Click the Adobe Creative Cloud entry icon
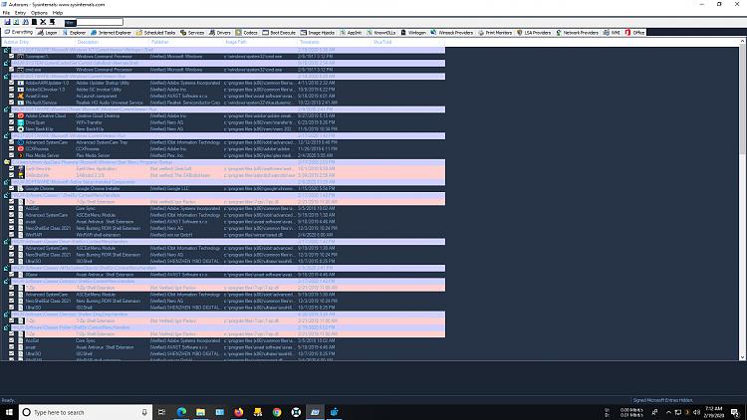The height and width of the screenshot is (420, 747). (x=21, y=115)
